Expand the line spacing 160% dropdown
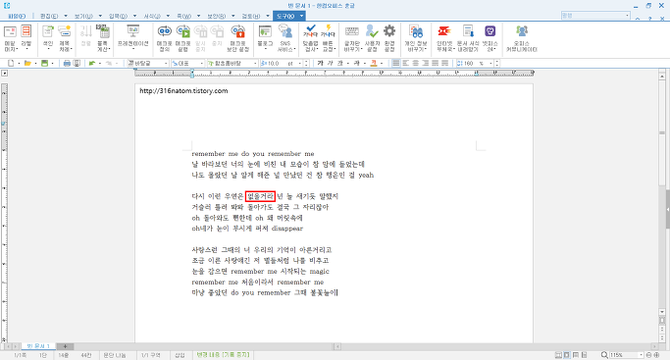The width and height of the screenshot is (670, 360). [490, 63]
